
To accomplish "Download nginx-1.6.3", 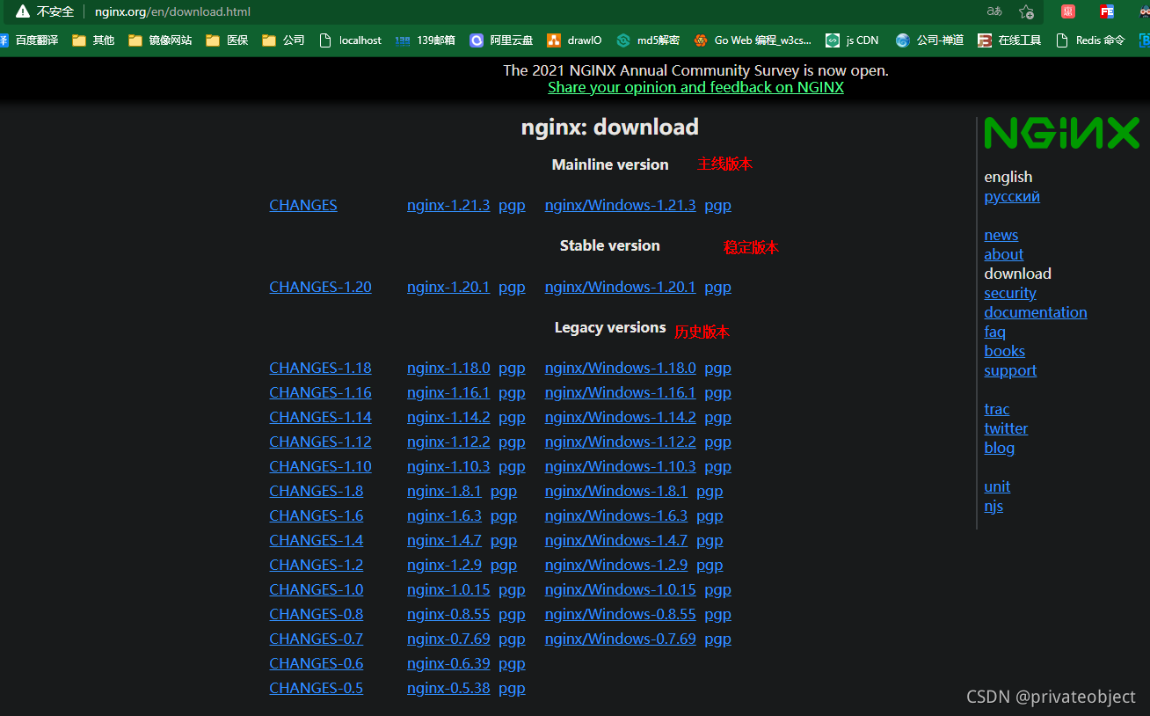I will point(444,515).
